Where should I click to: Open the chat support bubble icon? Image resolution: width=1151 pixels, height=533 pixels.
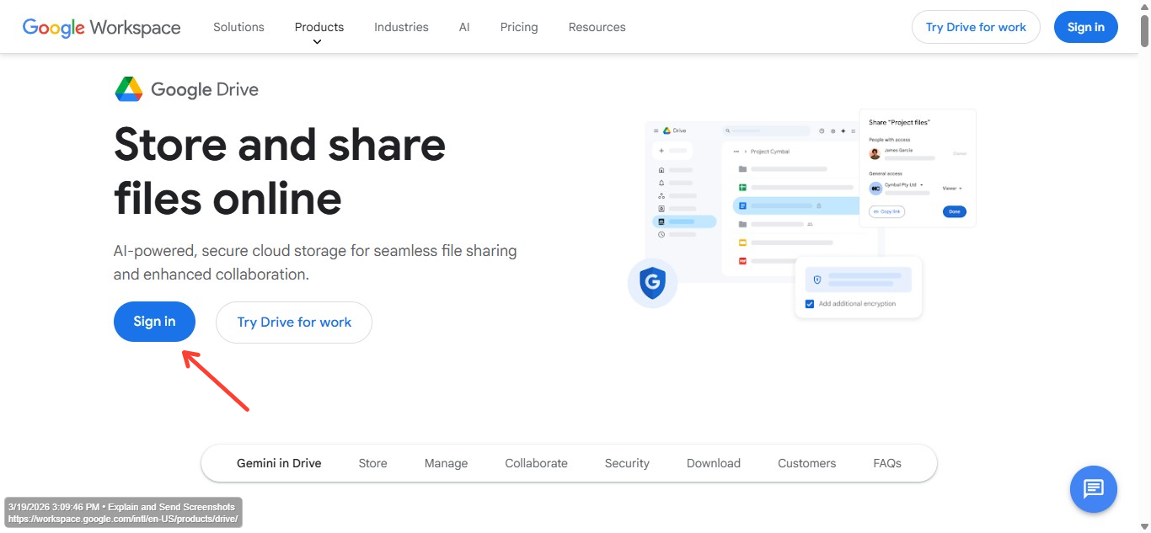1093,488
